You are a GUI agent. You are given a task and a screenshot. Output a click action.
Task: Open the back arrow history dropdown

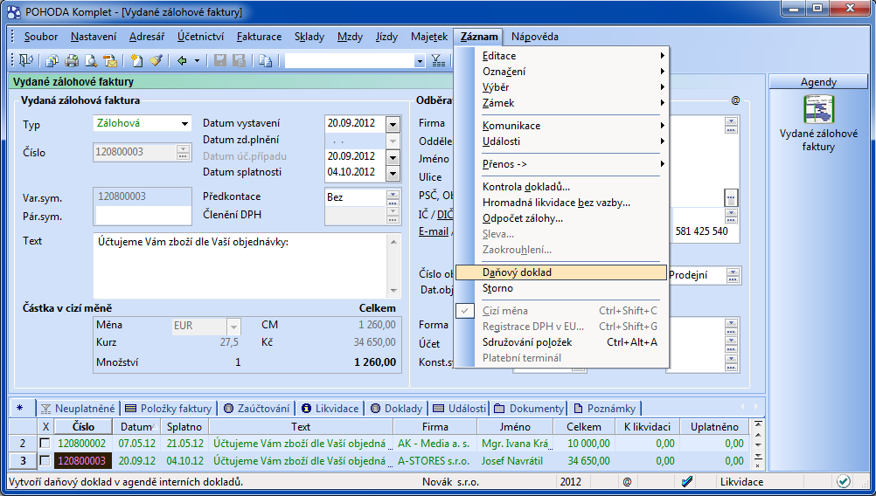[x=197, y=60]
